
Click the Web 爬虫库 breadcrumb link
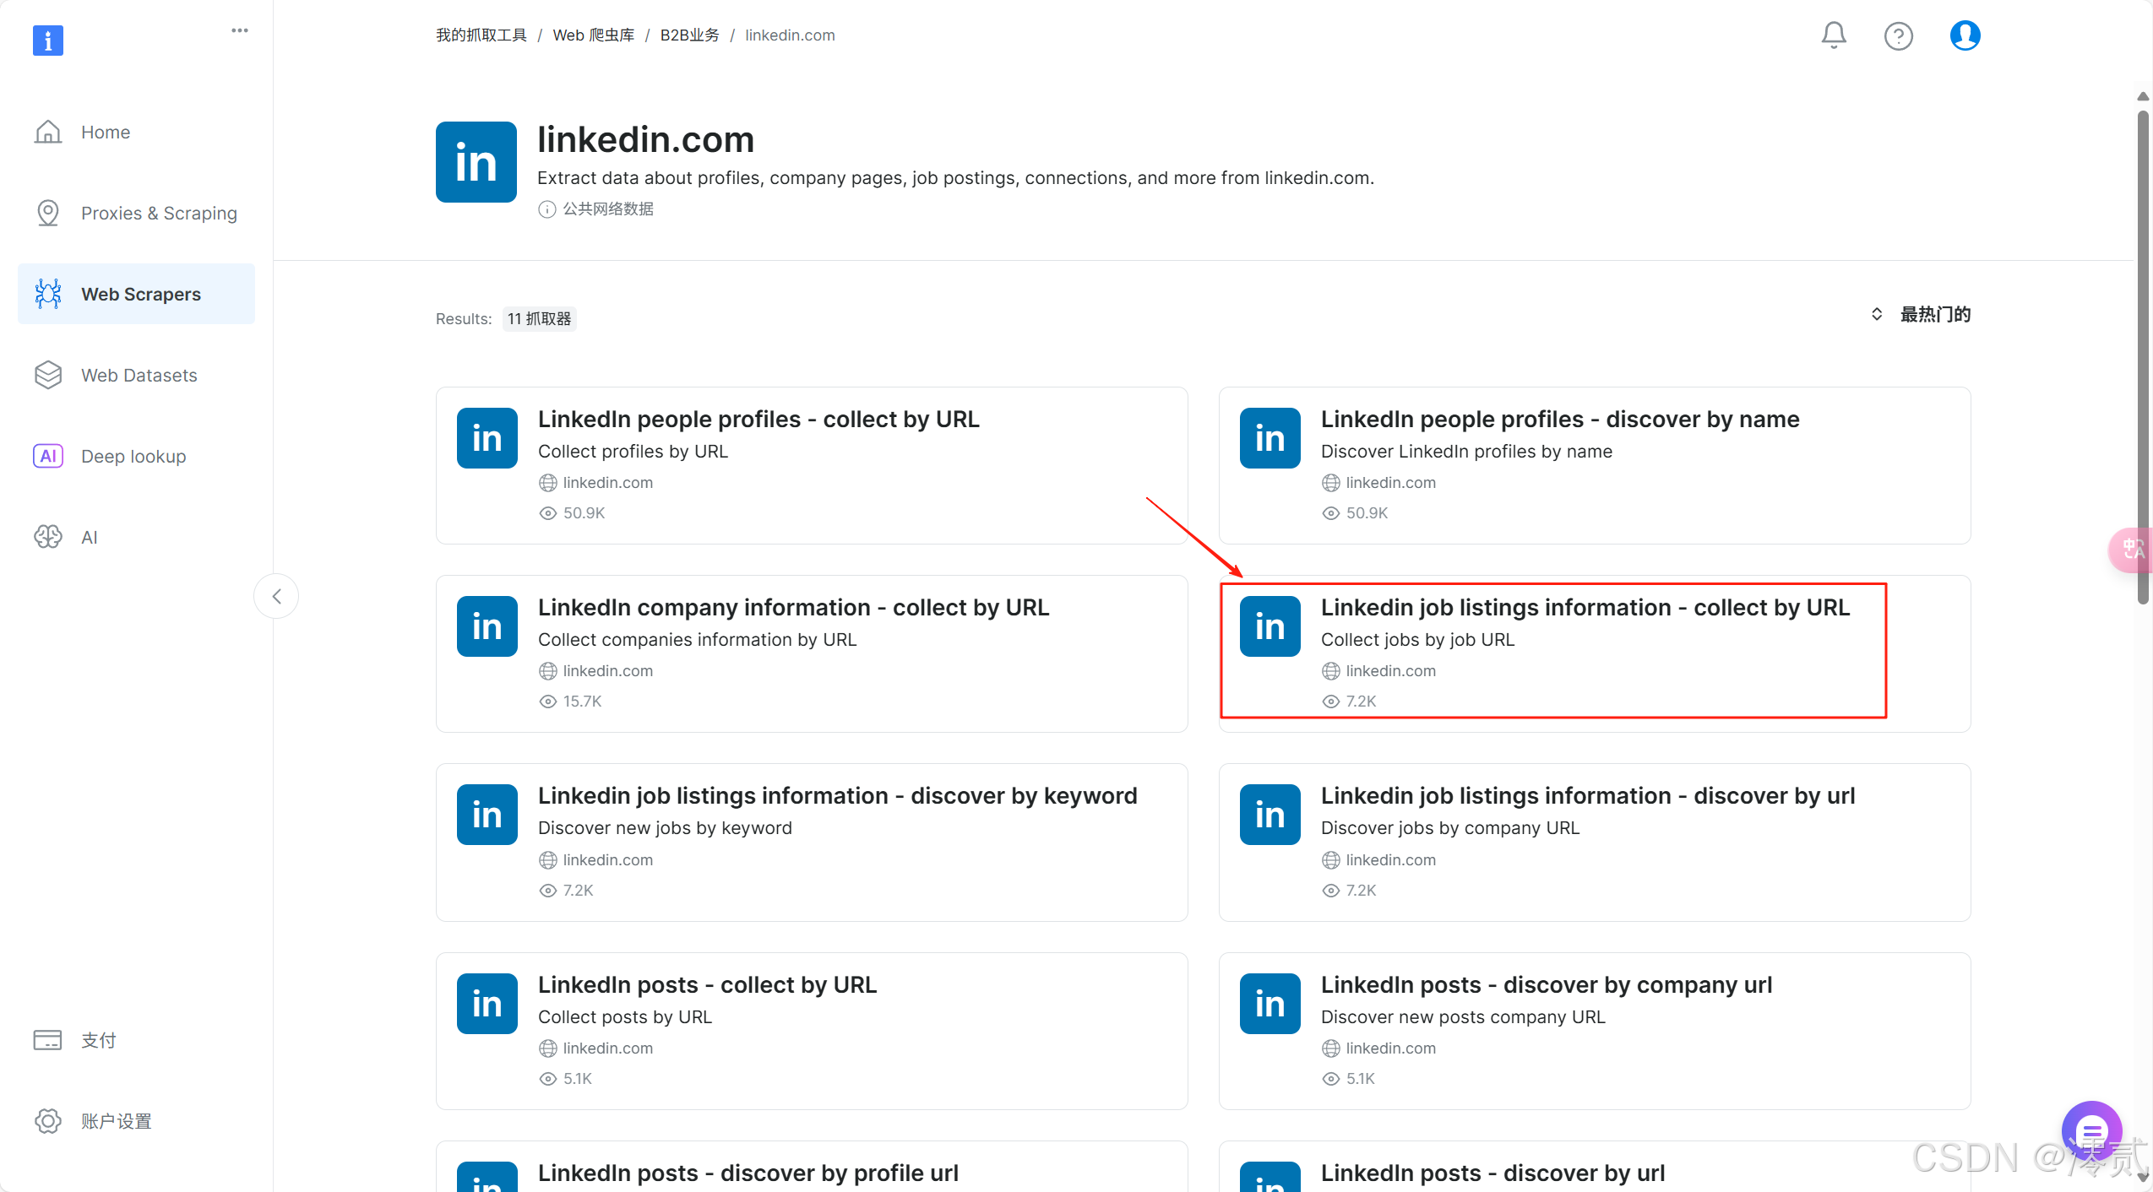[x=593, y=35]
